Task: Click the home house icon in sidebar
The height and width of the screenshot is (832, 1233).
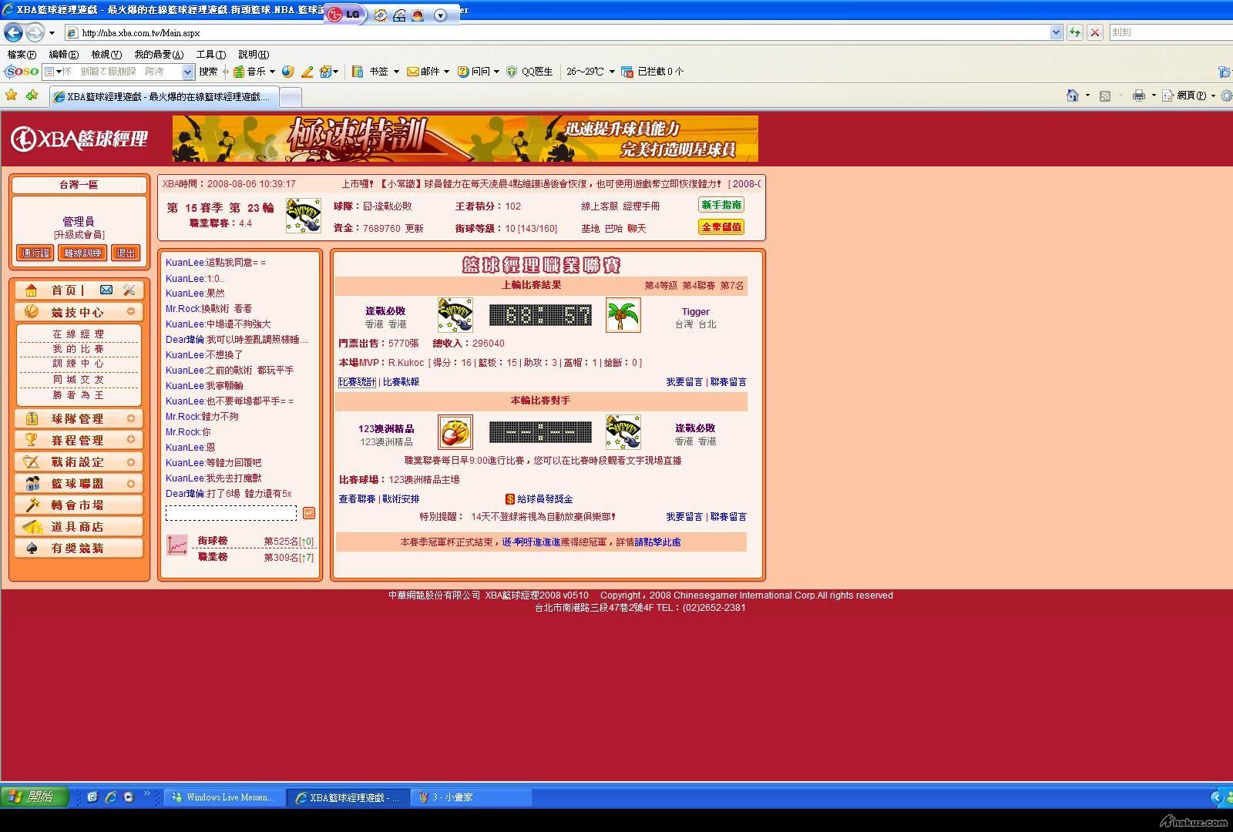Action: click(x=31, y=290)
